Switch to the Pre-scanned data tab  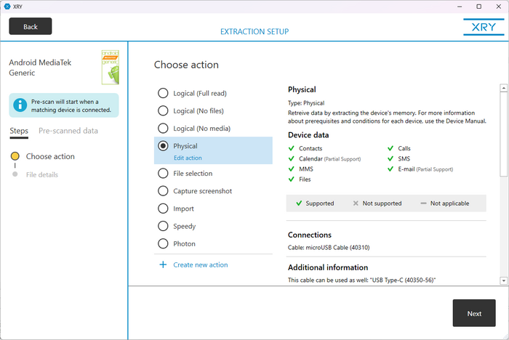[x=68, y=131]
